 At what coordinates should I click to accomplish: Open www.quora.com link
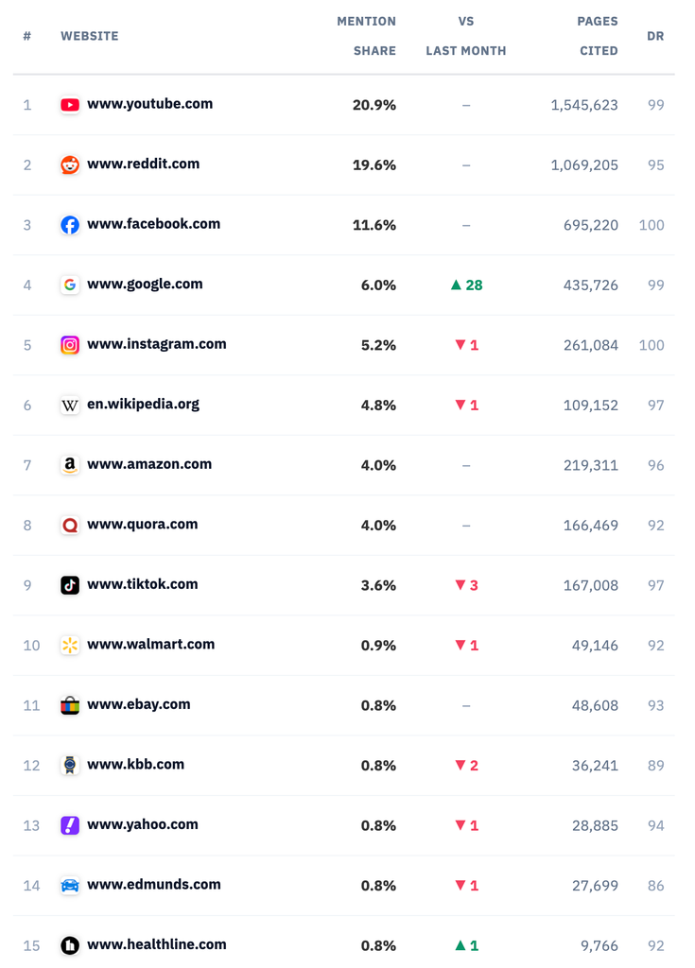coord(143,524)
